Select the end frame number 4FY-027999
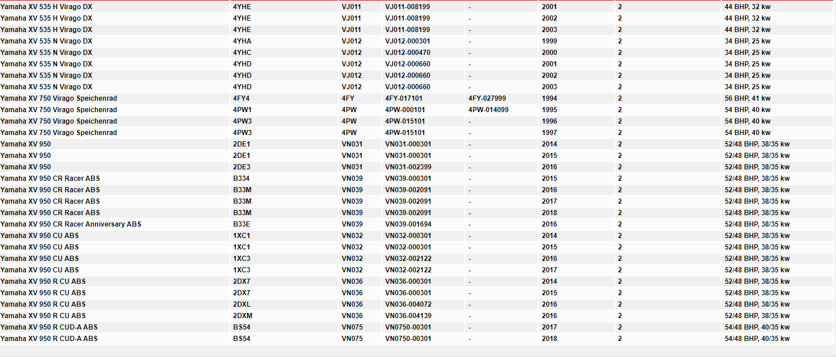Screen dimensions: 836x357 pyautogui.click(x=487, y=98)
